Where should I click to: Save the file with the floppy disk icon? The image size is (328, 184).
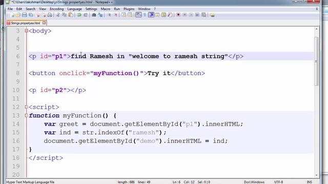coord(24,15)
